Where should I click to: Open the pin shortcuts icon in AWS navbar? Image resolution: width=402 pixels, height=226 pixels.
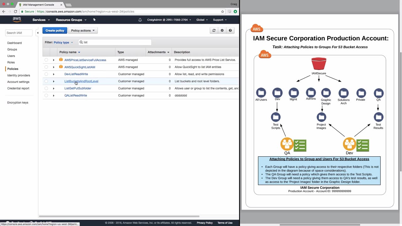(x=94, y=20)
